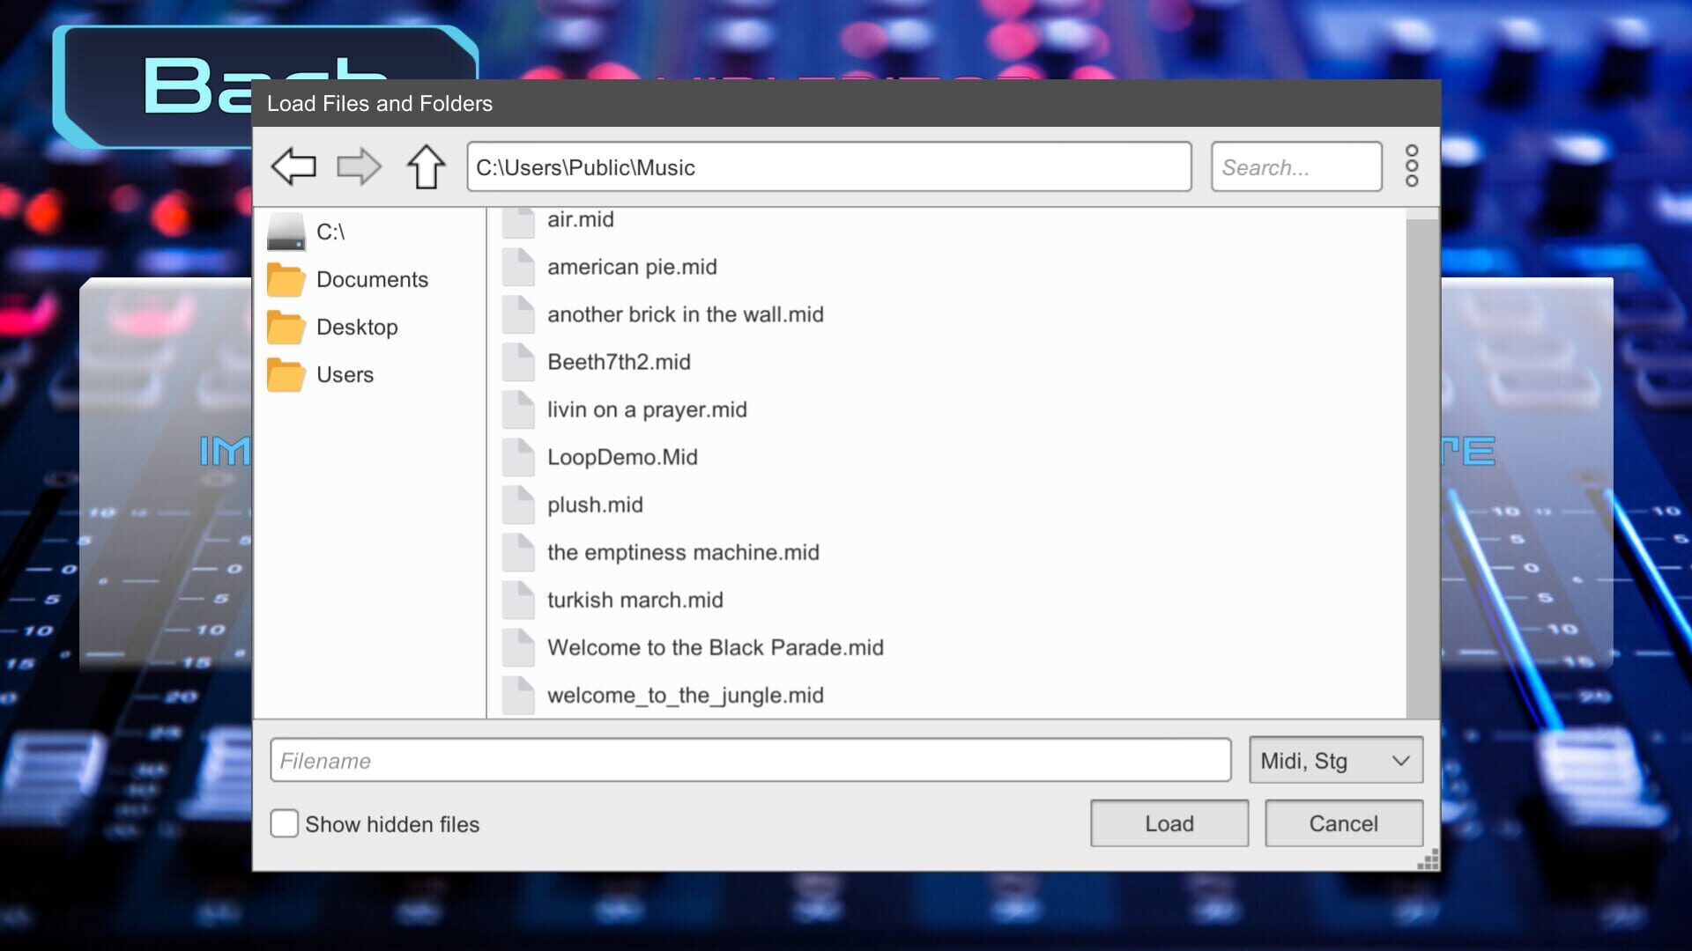Click the Filename input field
Viewport: 1692px width, 951px height.
click(x=751, y=760)
